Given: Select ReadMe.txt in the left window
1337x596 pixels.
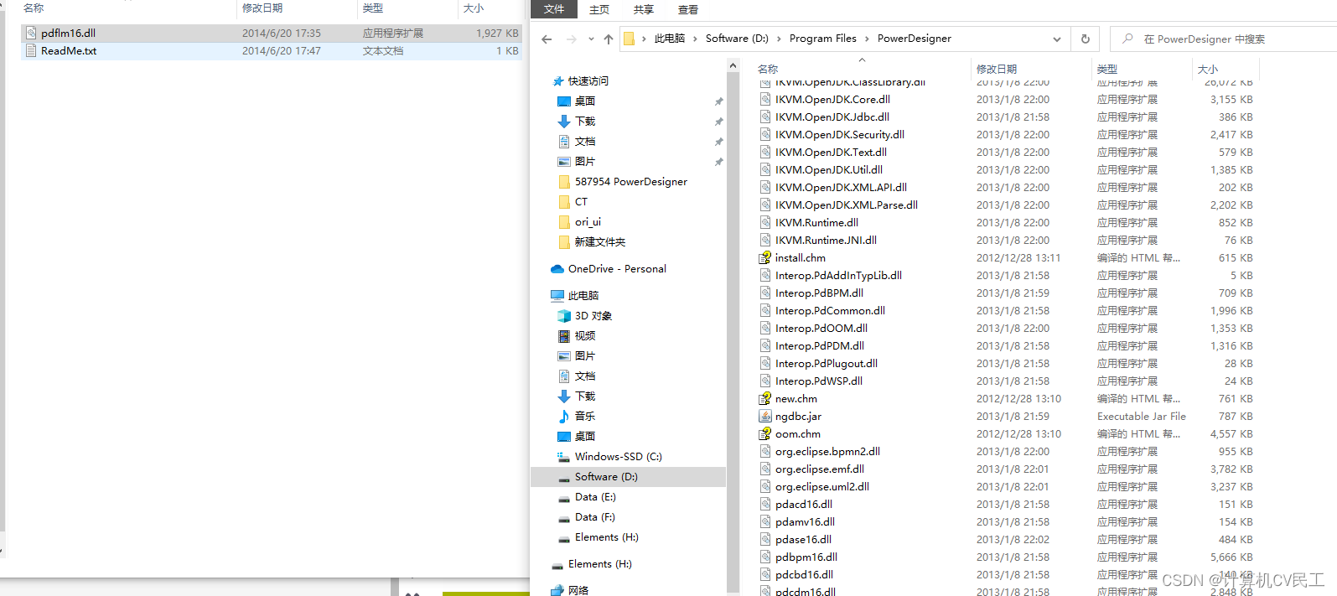Looking at the screenshot, I should click(x=272, y=51).
